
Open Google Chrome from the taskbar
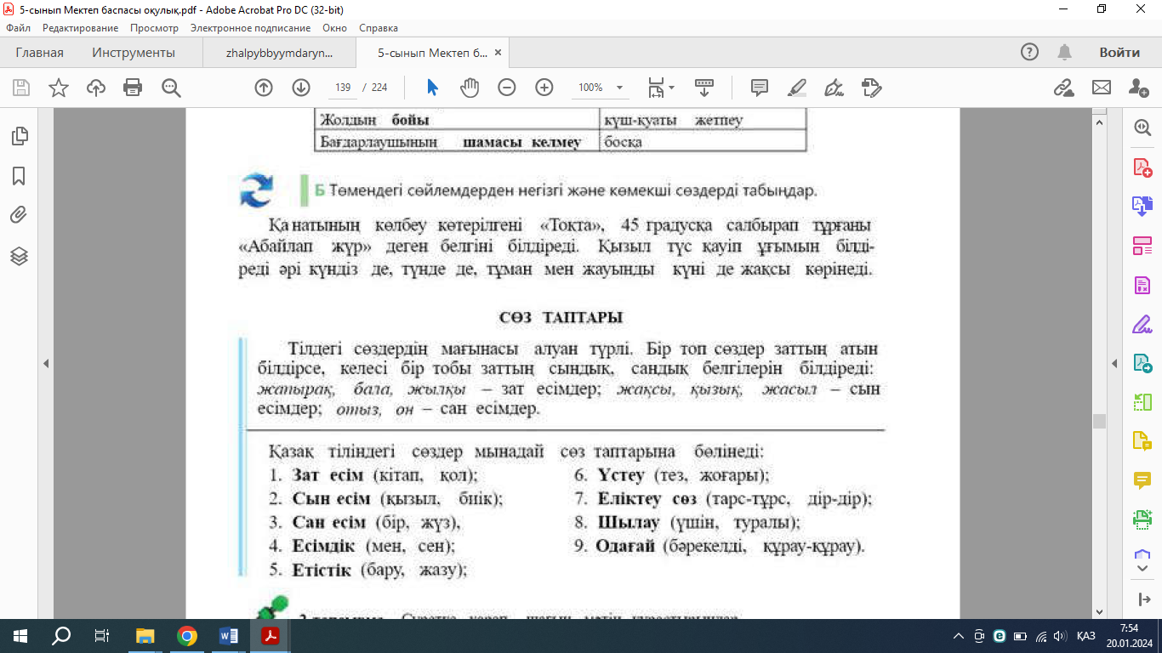187,635
